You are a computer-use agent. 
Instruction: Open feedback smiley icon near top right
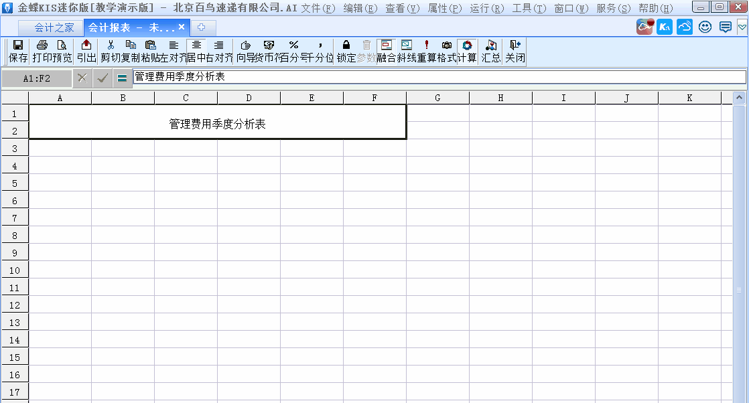(x=704, y=27)
